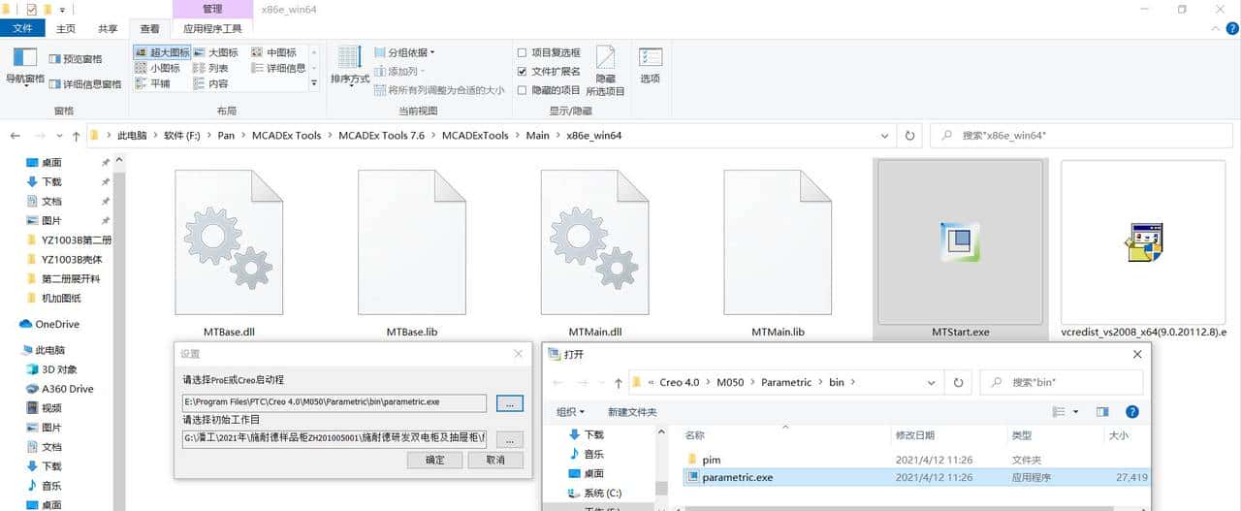Uncheck the 文件扩展名 checkbox
This screenshot has width=1241, height=511.
click(523, 71)
